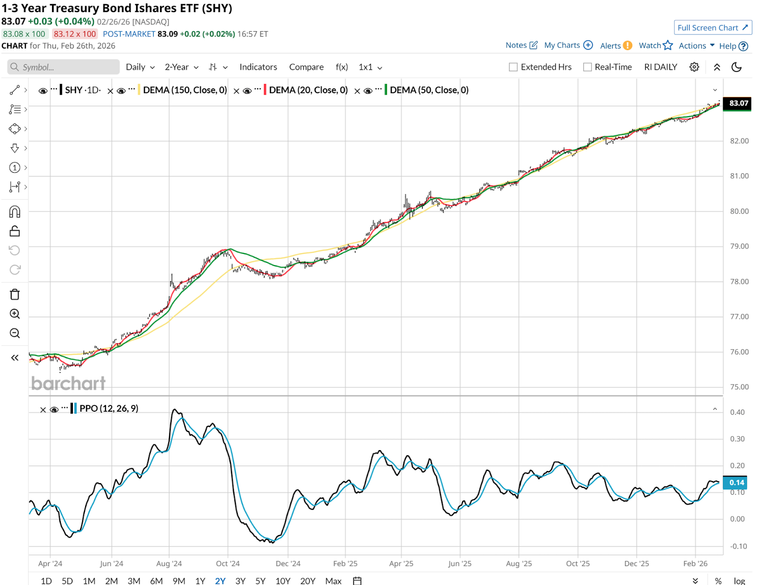Zoom in on the chart
This screenshot has width=778, height=585.
pyautogui.click(x=15, y=314)
